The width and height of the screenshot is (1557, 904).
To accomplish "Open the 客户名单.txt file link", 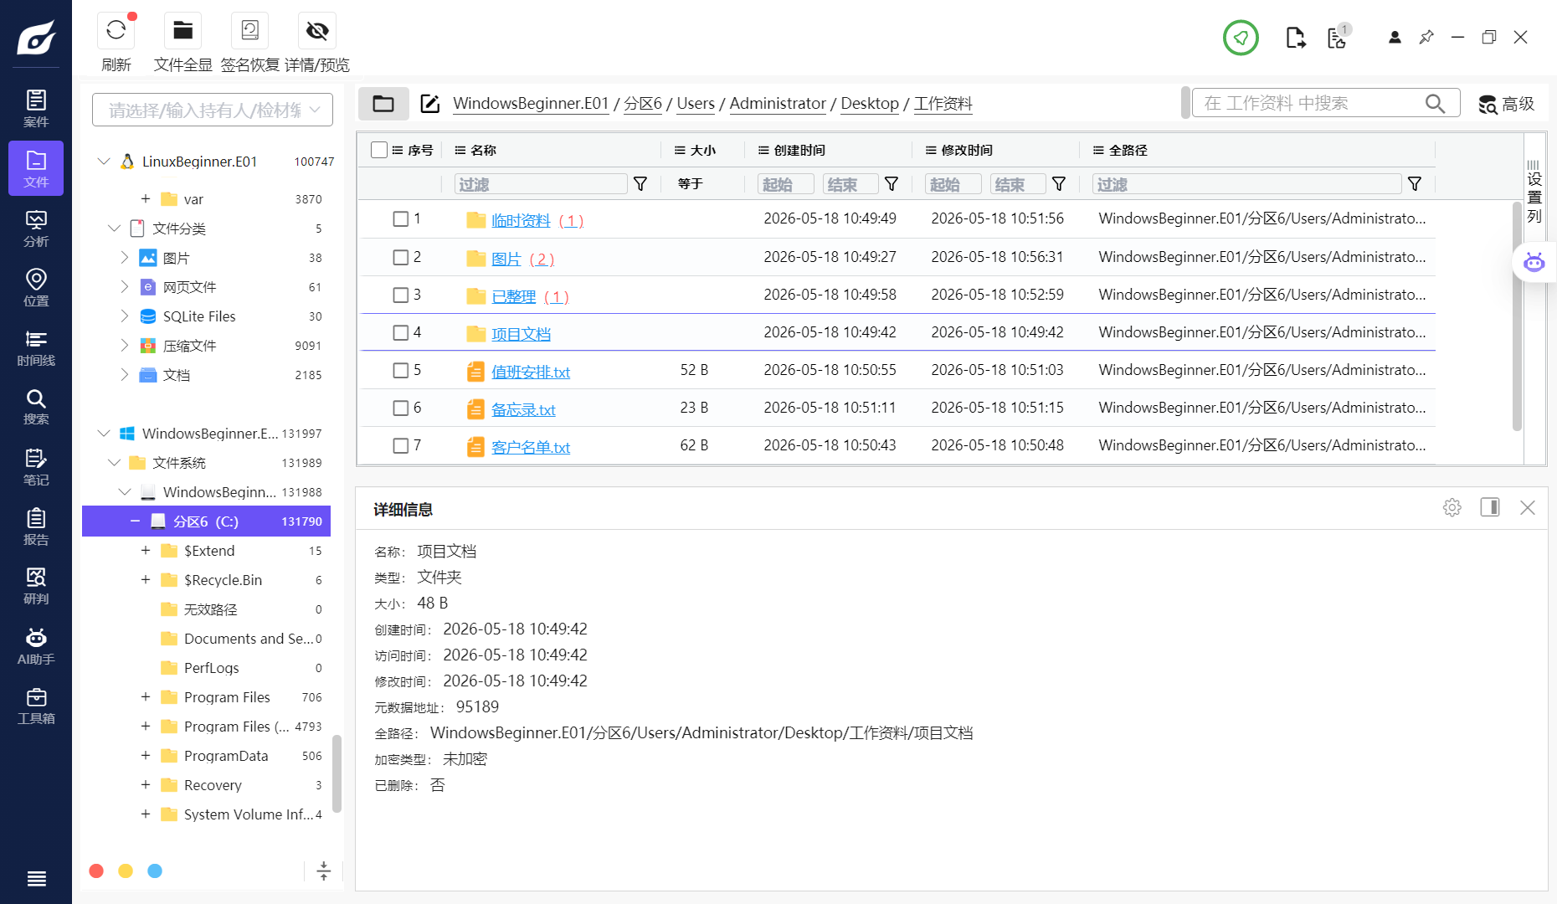I will click(x=531, y=447).
